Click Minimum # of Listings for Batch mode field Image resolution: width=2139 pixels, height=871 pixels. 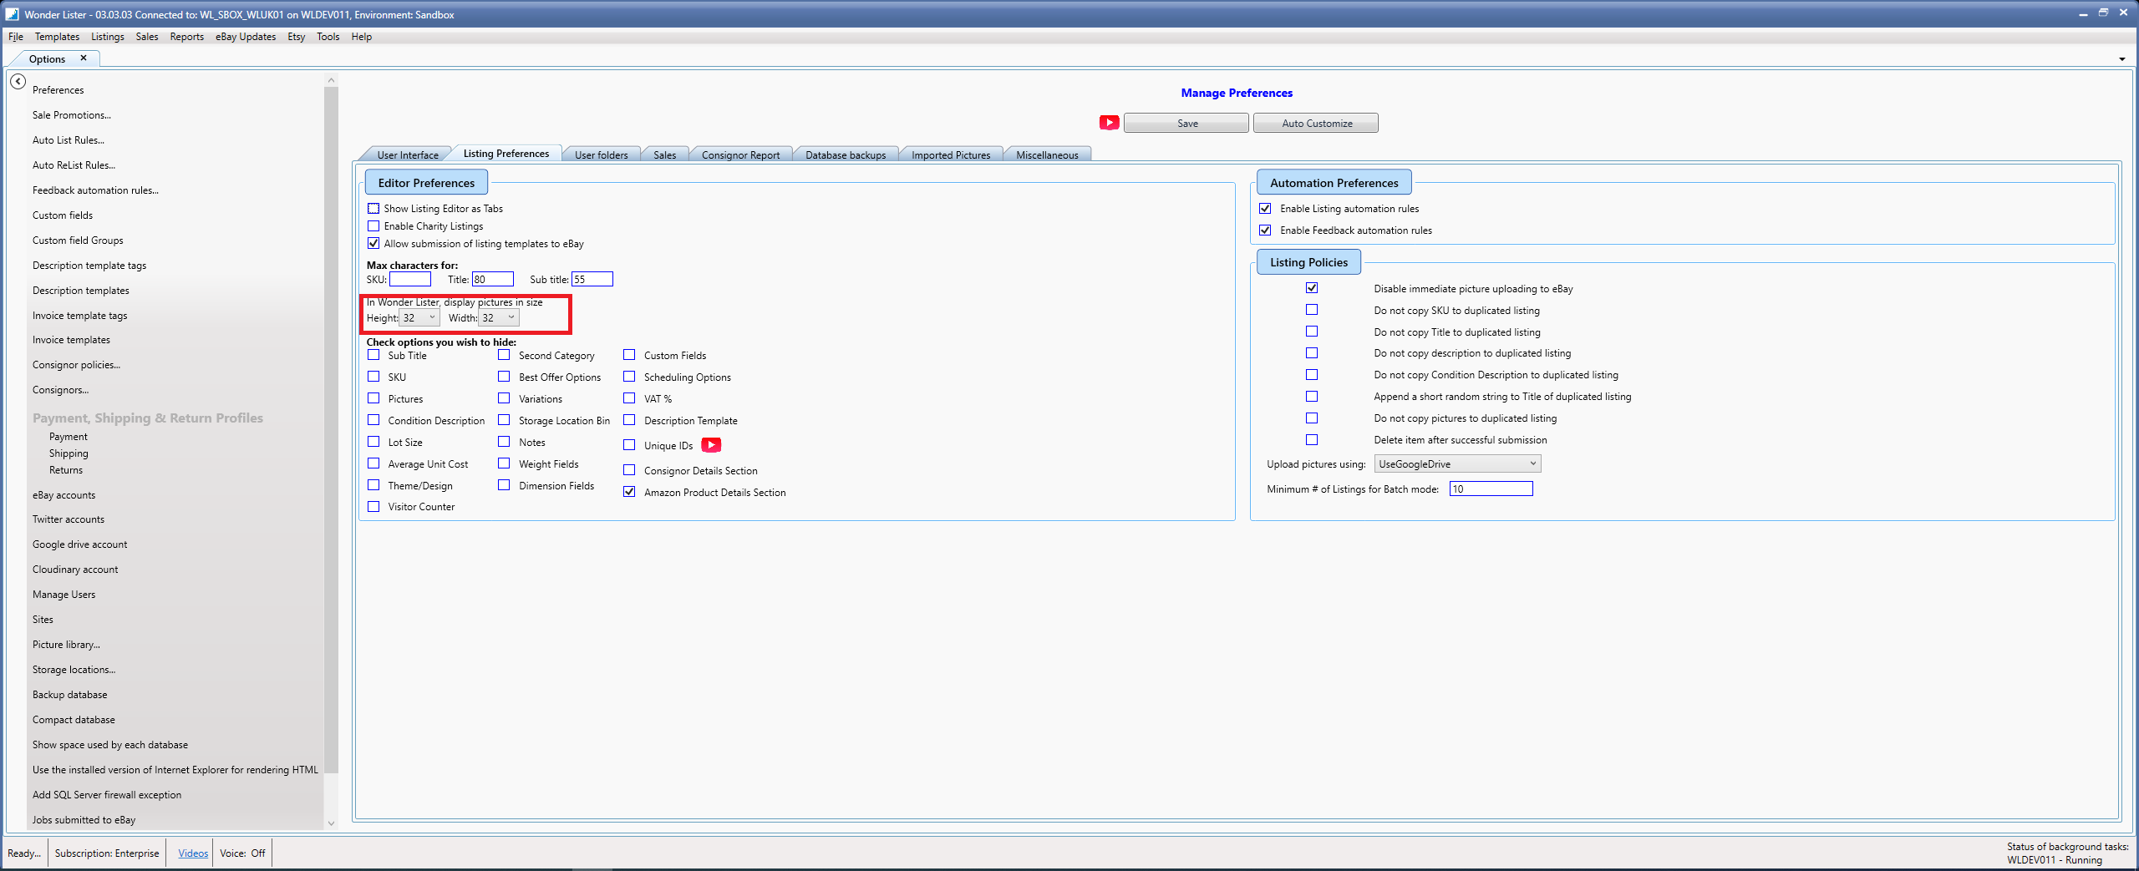[1491, 489]
